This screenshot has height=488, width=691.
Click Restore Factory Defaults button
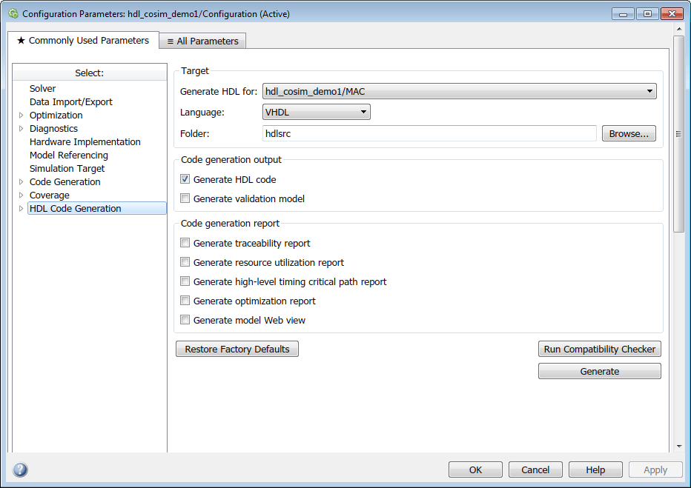pos(237,350)
